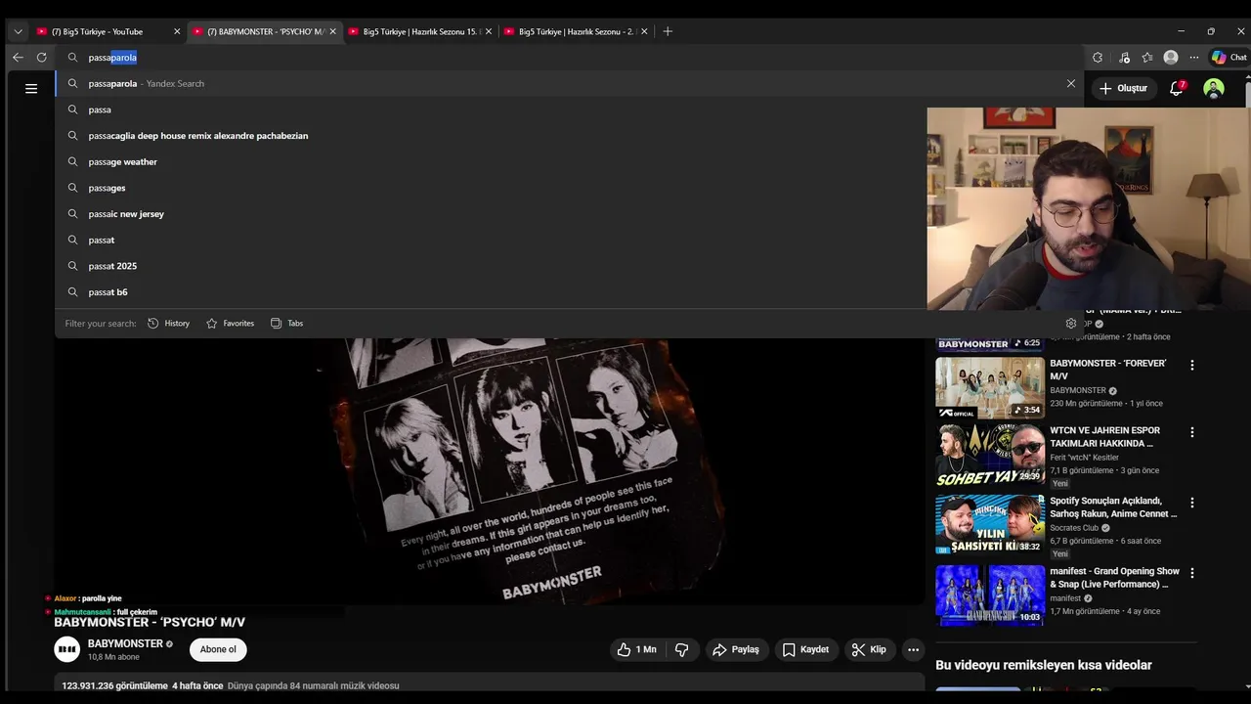1251x704 pixels.
Task: Open BABYMONSTER FOREVER M/V thumbnail
Action: pos(990,388)
